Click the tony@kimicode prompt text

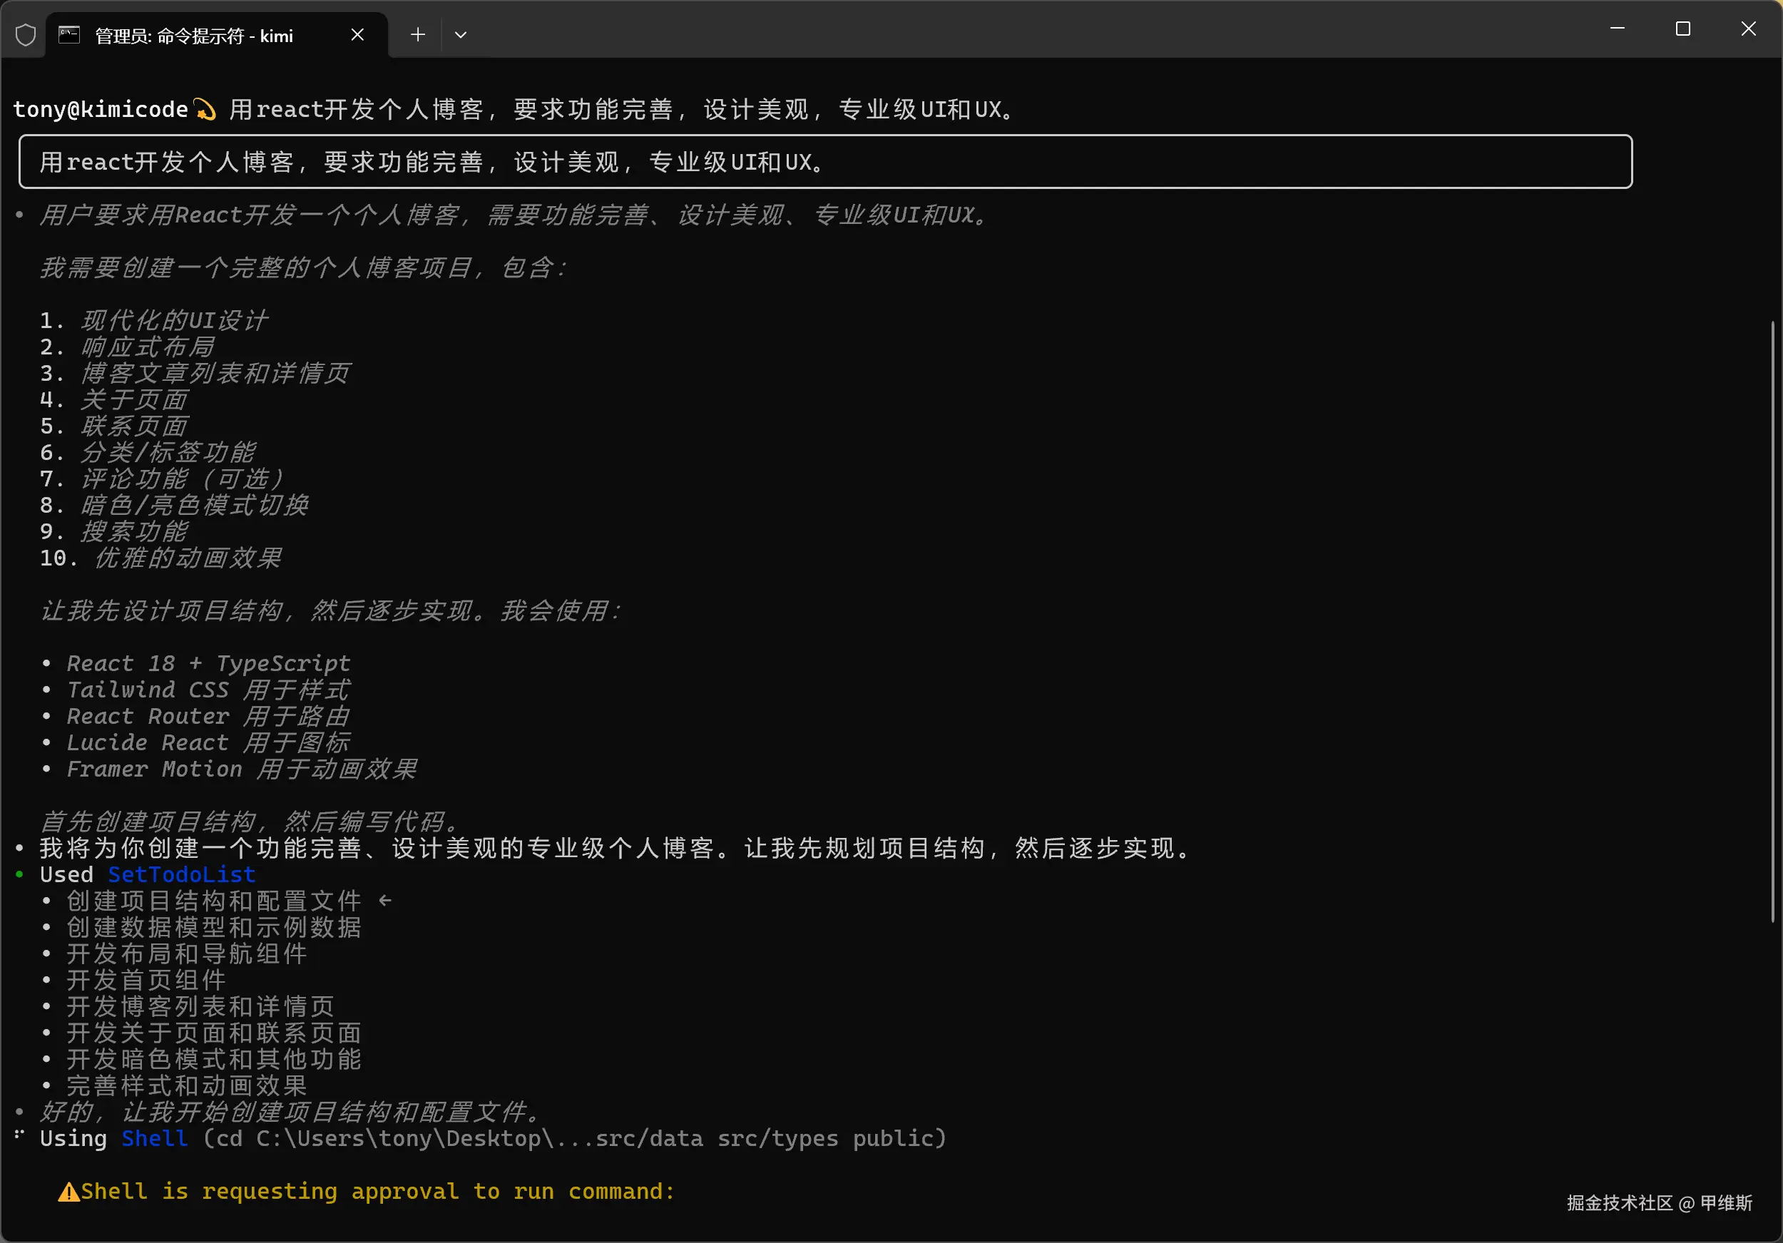(x=100, y=110)
